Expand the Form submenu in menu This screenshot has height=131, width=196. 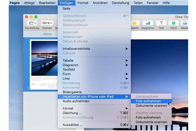click(x=94, y=74)
